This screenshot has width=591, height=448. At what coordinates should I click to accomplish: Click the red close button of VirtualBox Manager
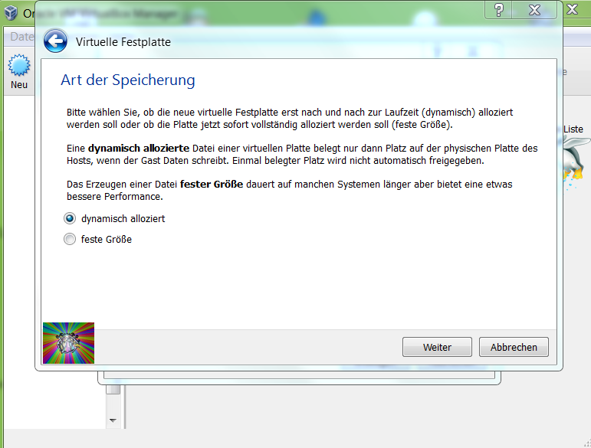click(576, 9)
